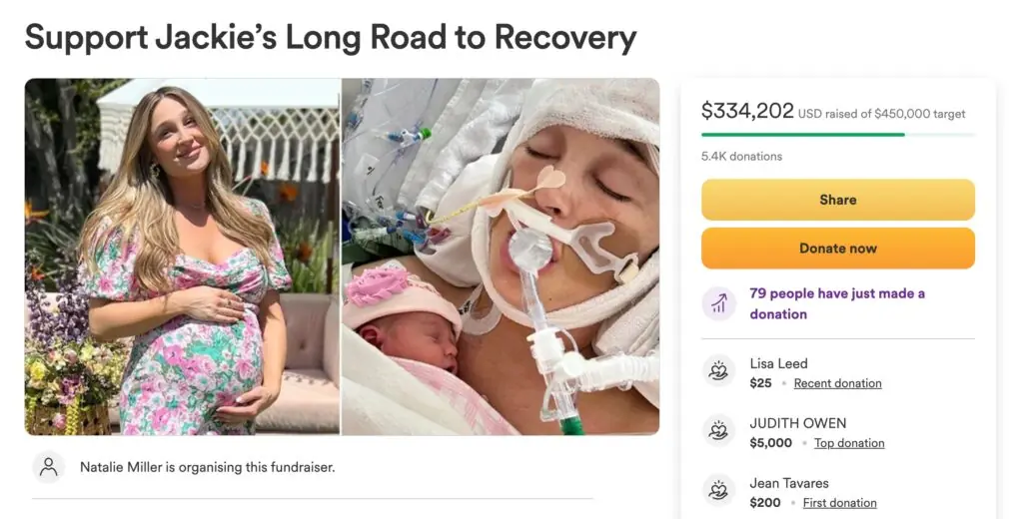Click donor name Jean Tavares
This screenshot has height=519, width=1023.
[x=788, y=484]
